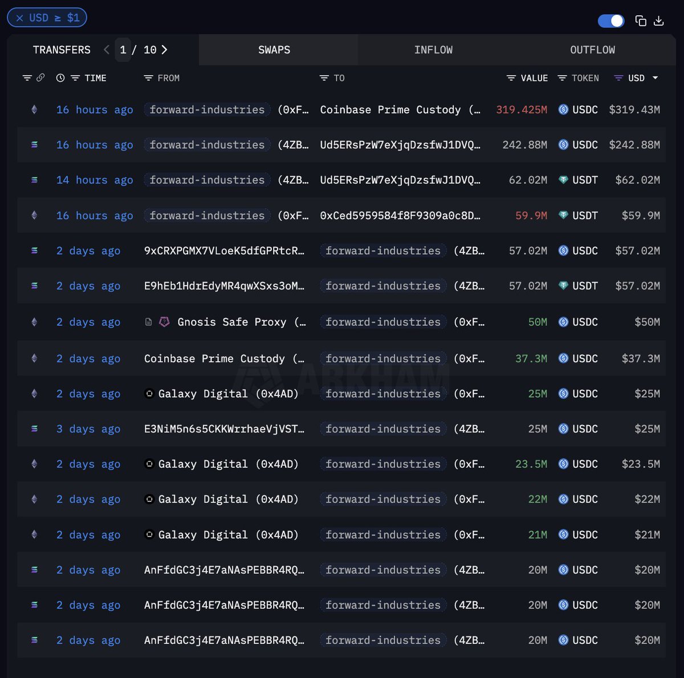684x678 pixels.
Task: Click the page number field showing 1
Action: click(123, 50)
